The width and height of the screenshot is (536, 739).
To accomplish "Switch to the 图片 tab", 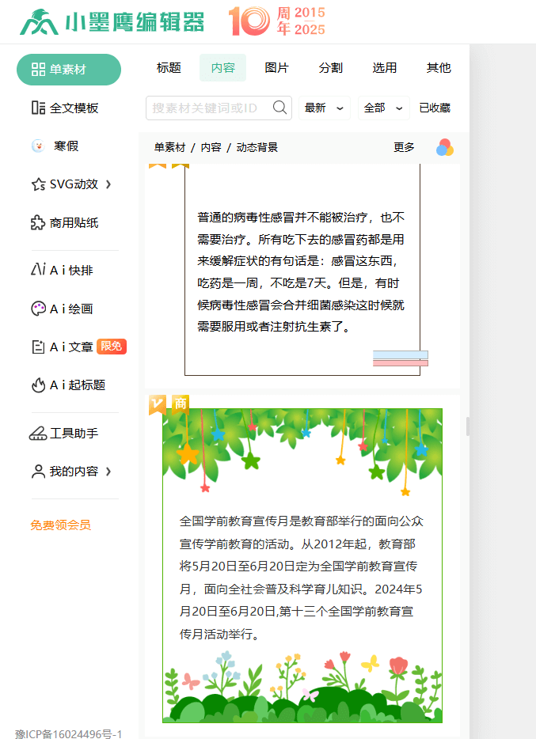I will (276, 68).
